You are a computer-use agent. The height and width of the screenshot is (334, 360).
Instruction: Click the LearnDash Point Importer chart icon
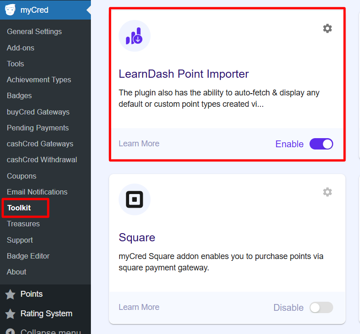[135, 36]
